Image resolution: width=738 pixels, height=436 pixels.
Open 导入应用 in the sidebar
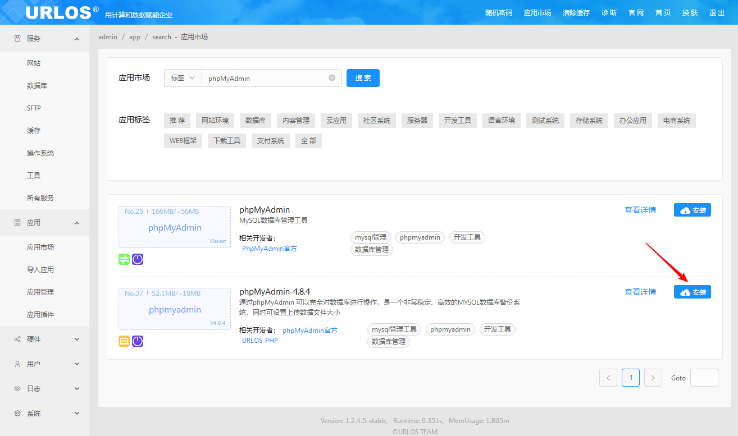pyautogui.click(x=40, y=270)
